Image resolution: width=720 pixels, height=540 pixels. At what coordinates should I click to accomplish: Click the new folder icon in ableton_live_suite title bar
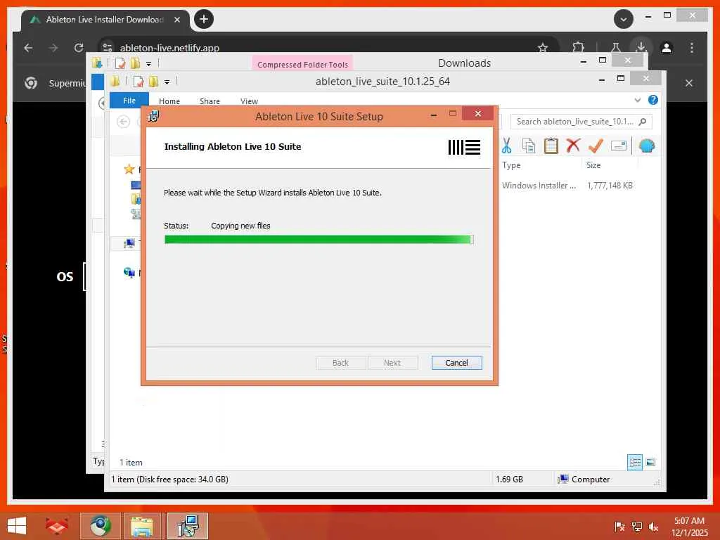(153, 82)
